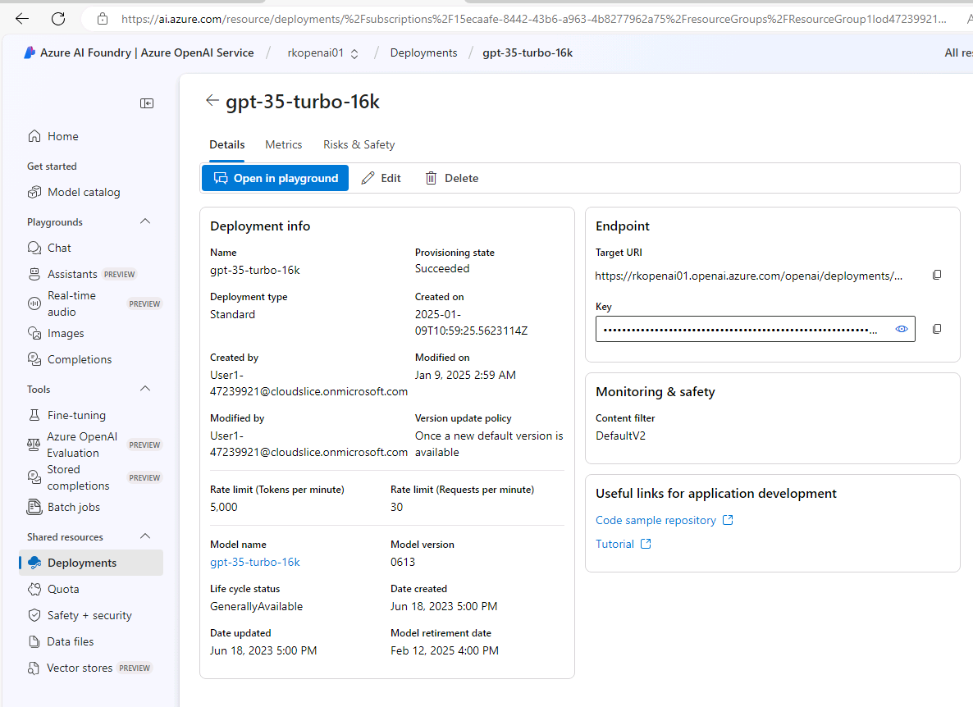Open the rkopenai01 resource dropdown
This screenshot has height=707, width=973.
323,53
